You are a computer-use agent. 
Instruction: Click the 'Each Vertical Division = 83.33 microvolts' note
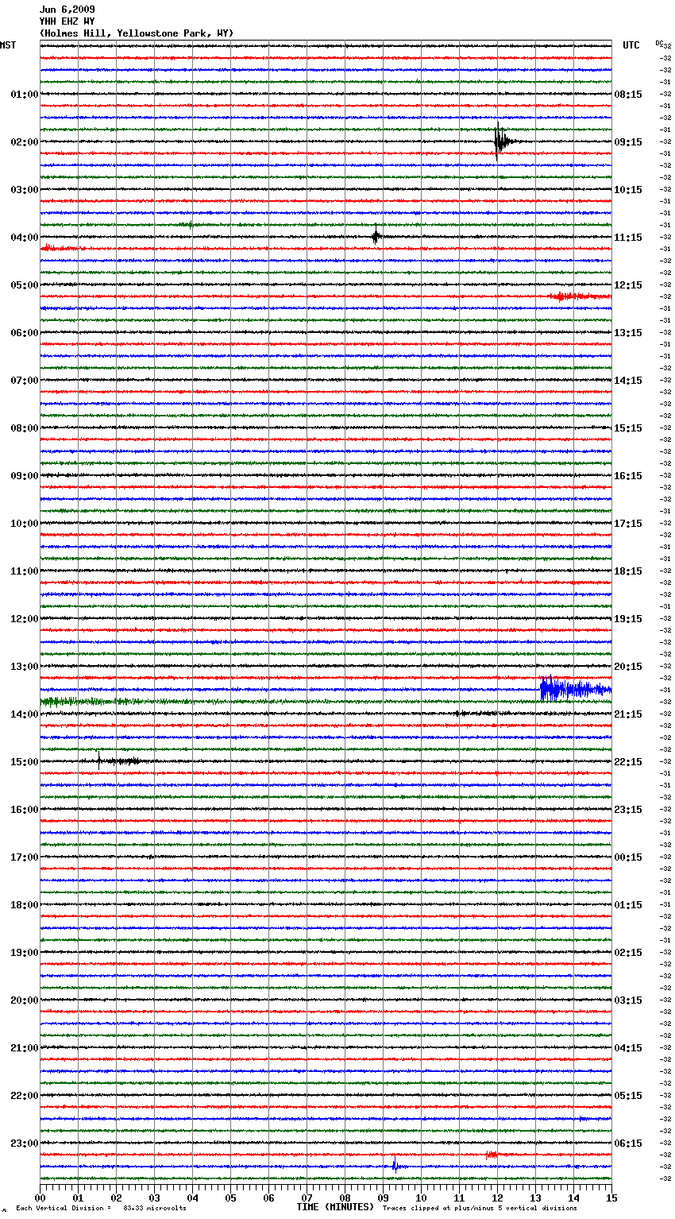[101, 1209]
